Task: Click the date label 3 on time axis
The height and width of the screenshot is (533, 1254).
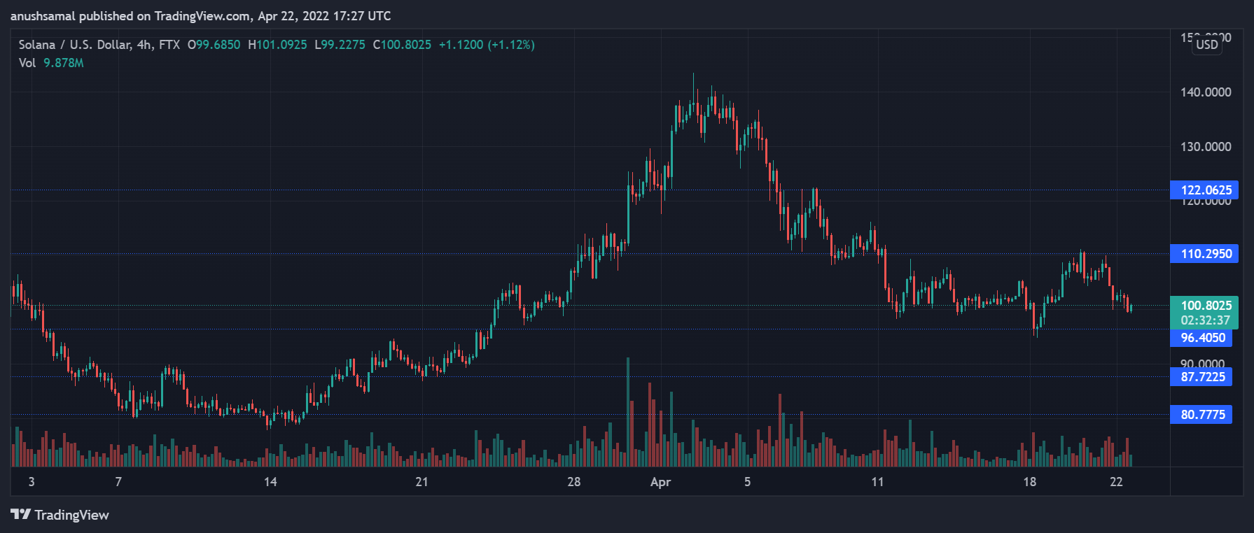Action: 32,482
